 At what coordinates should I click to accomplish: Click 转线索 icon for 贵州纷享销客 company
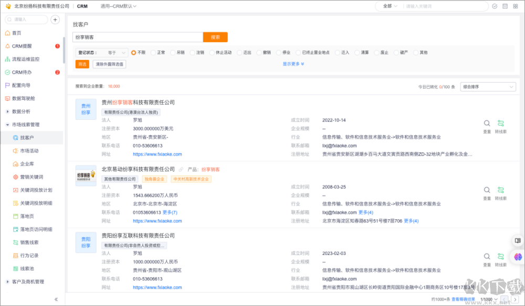(500, 122)
